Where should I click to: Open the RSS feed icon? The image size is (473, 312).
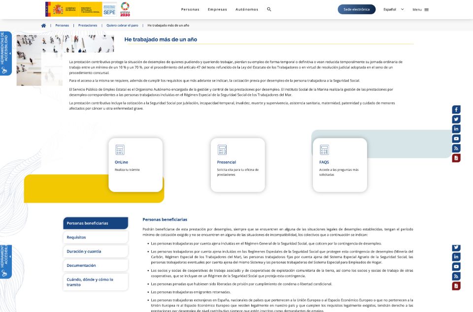[456, 148]
